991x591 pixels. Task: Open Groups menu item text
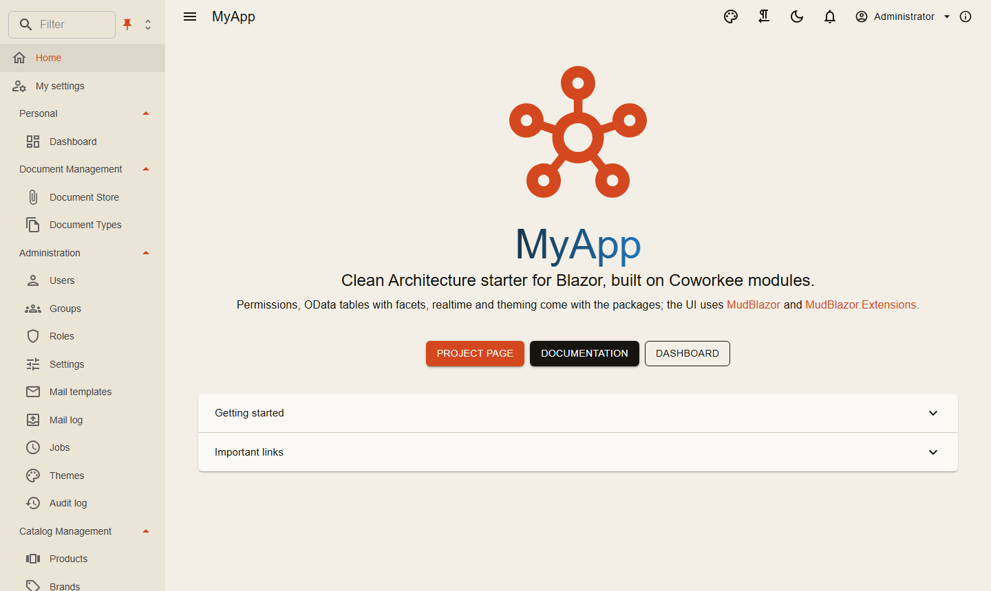point(65,309)
